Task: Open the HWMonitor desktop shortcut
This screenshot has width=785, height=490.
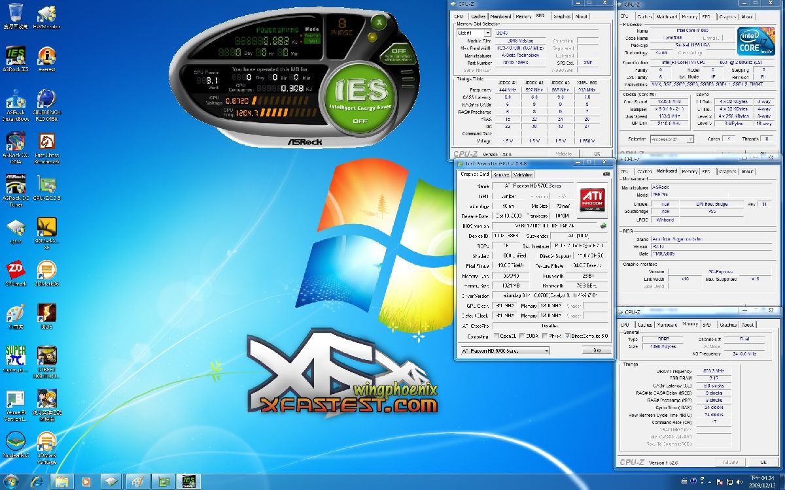Action: tap(46, 16)
